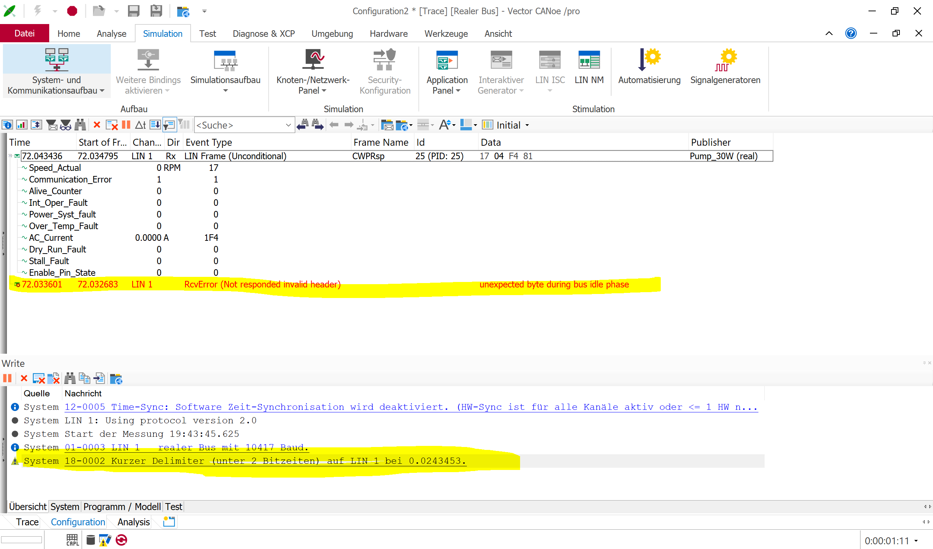
Task: Collapse the CWPRsp frame tree row
Action: pyautogui.click(x=11, y=156)
